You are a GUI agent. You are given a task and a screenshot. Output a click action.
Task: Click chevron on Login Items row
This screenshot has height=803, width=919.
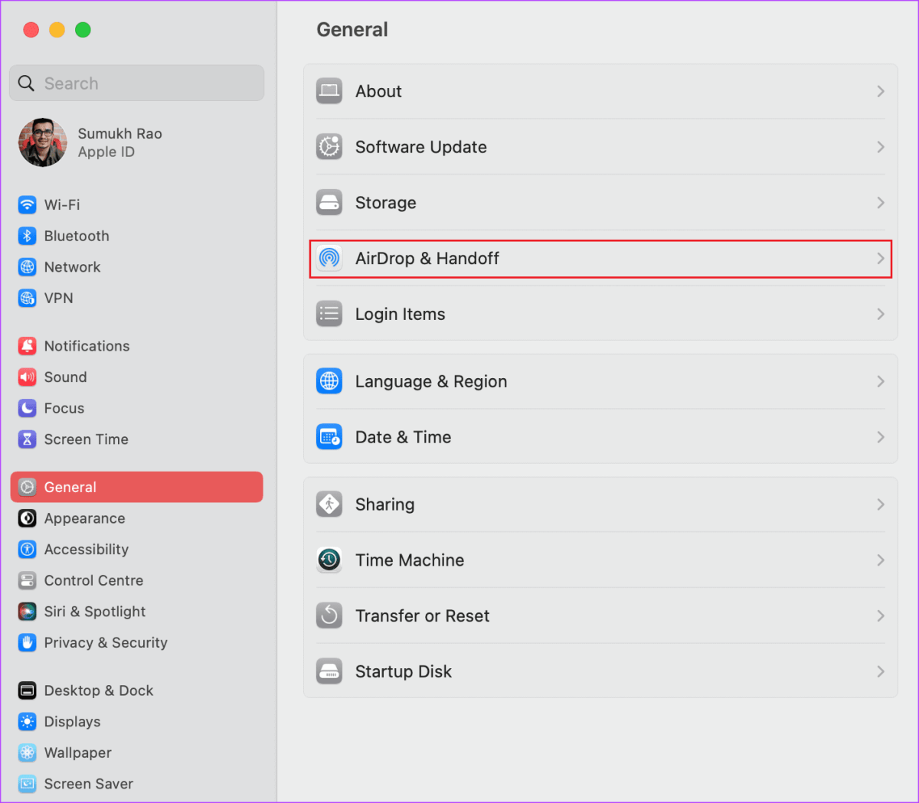[881, 314]
